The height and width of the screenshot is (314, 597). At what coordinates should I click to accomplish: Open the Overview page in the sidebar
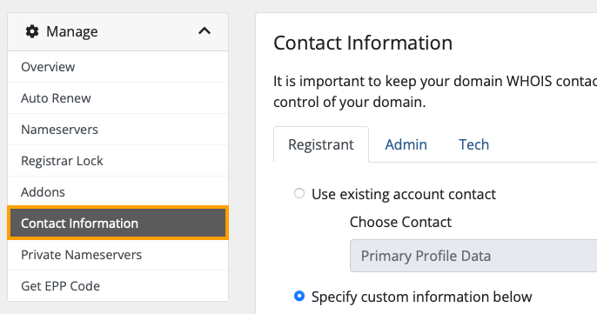118,67
